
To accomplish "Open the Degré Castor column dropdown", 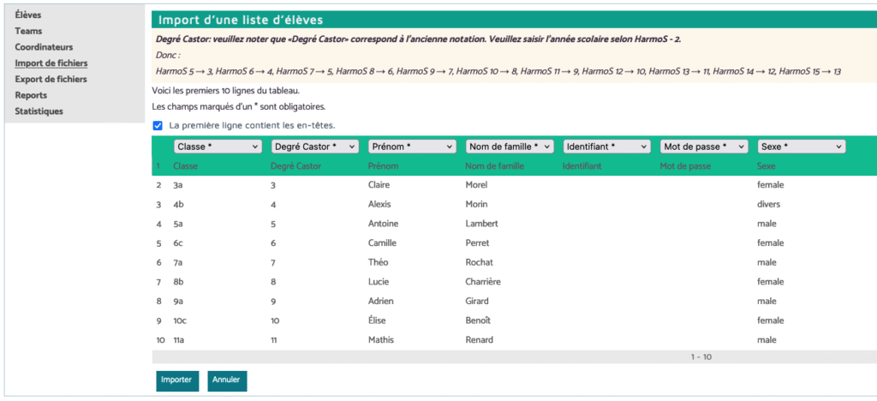I will 314,147.
